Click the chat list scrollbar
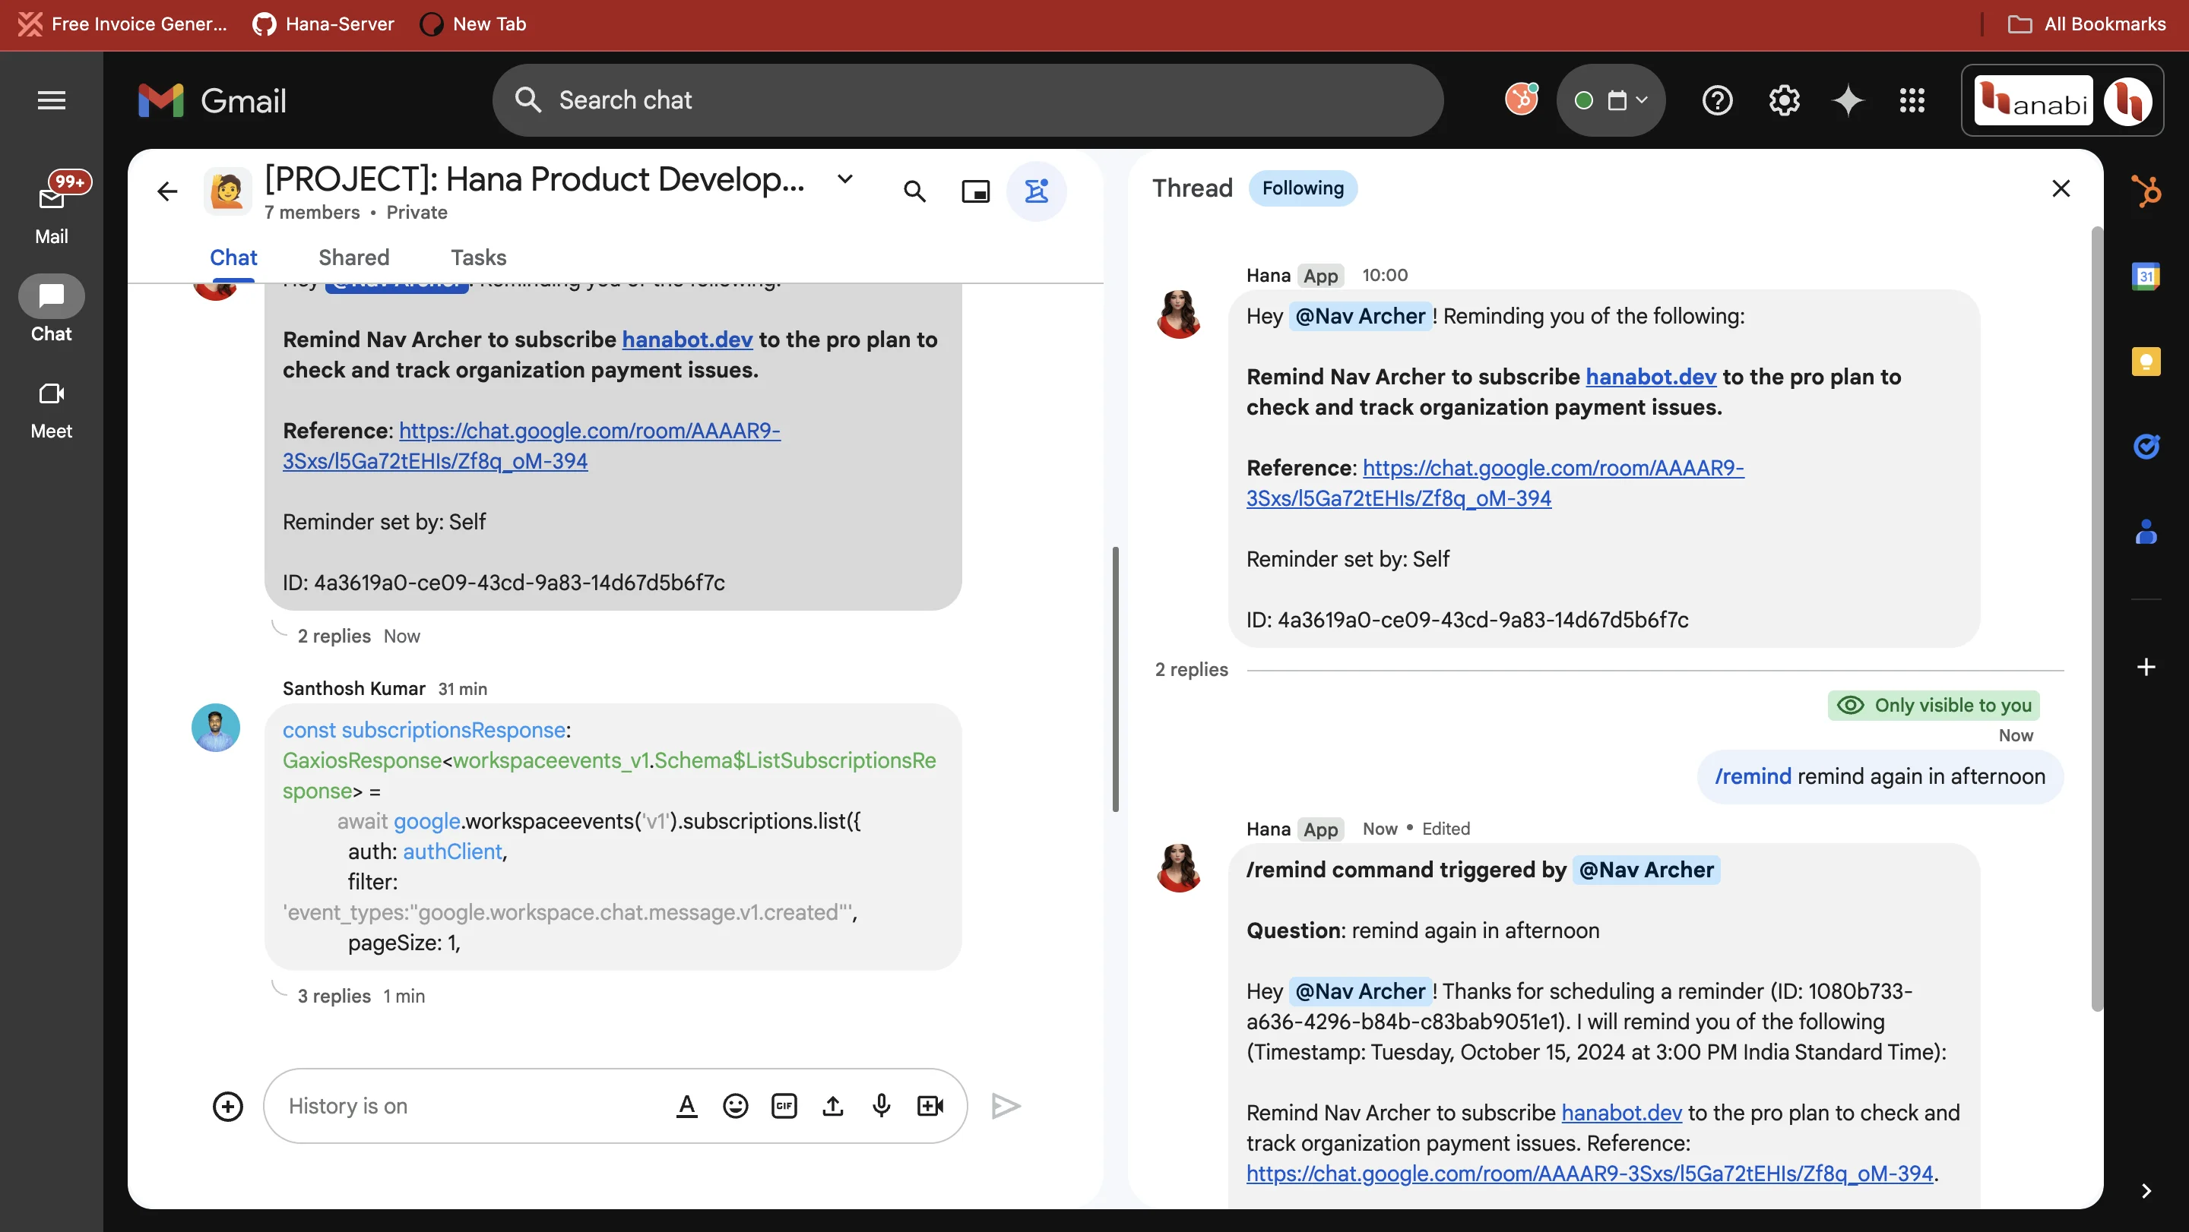2189x1232 pixels. tap(1115, 679)
